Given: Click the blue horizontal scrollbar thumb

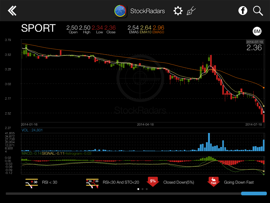Looking at the screenshot, I should [254, 193].
